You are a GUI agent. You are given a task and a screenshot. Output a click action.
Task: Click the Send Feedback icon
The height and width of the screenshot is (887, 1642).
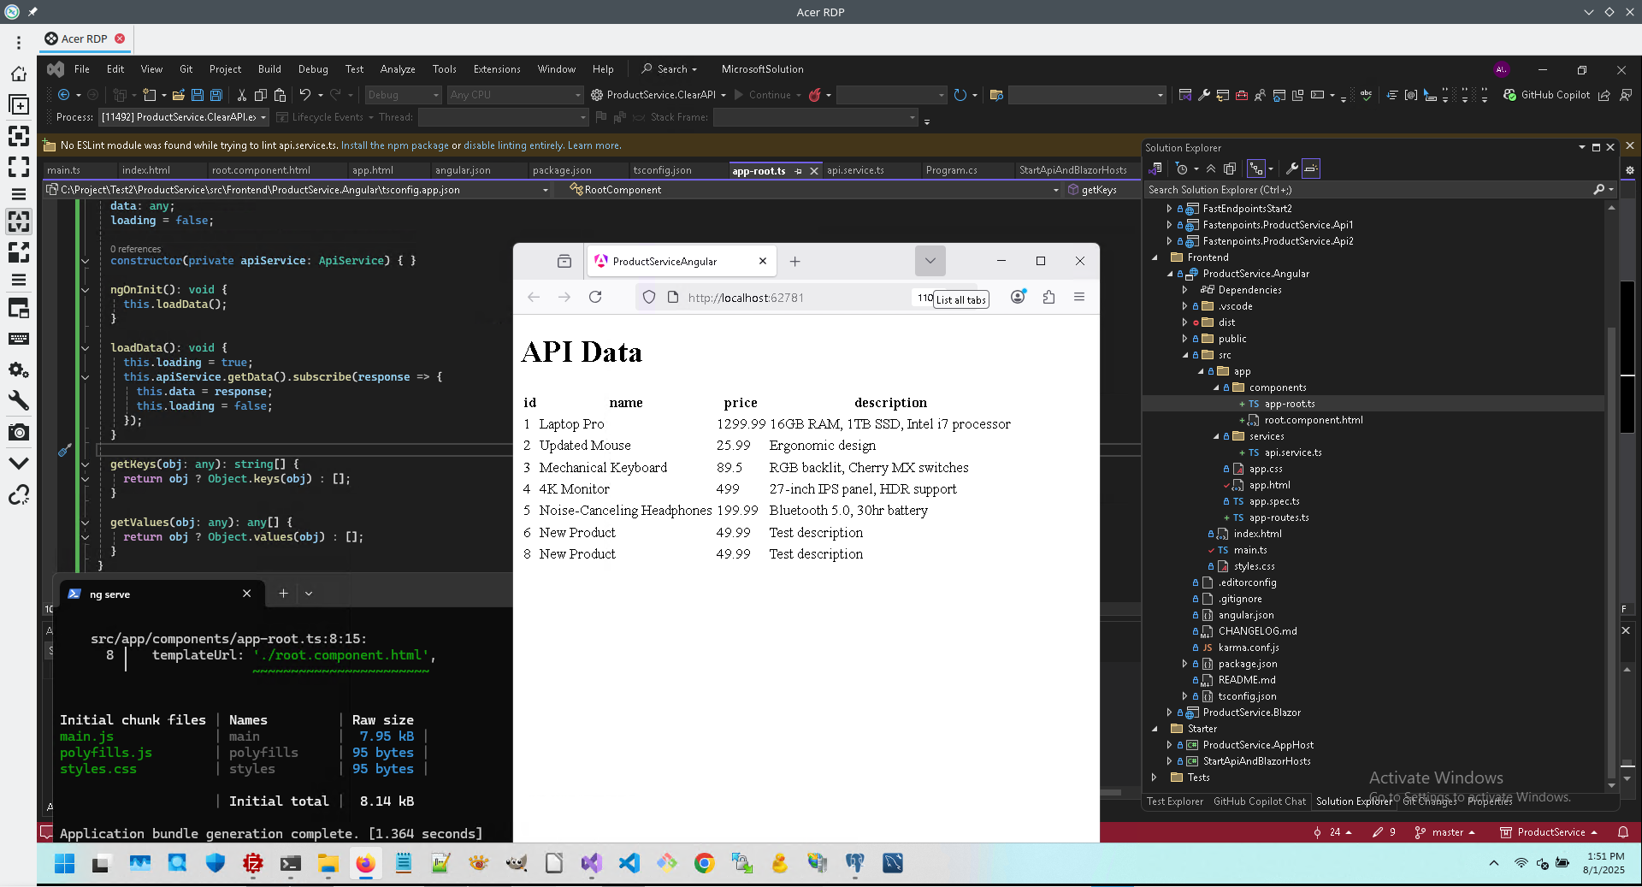coord(1626,95)
